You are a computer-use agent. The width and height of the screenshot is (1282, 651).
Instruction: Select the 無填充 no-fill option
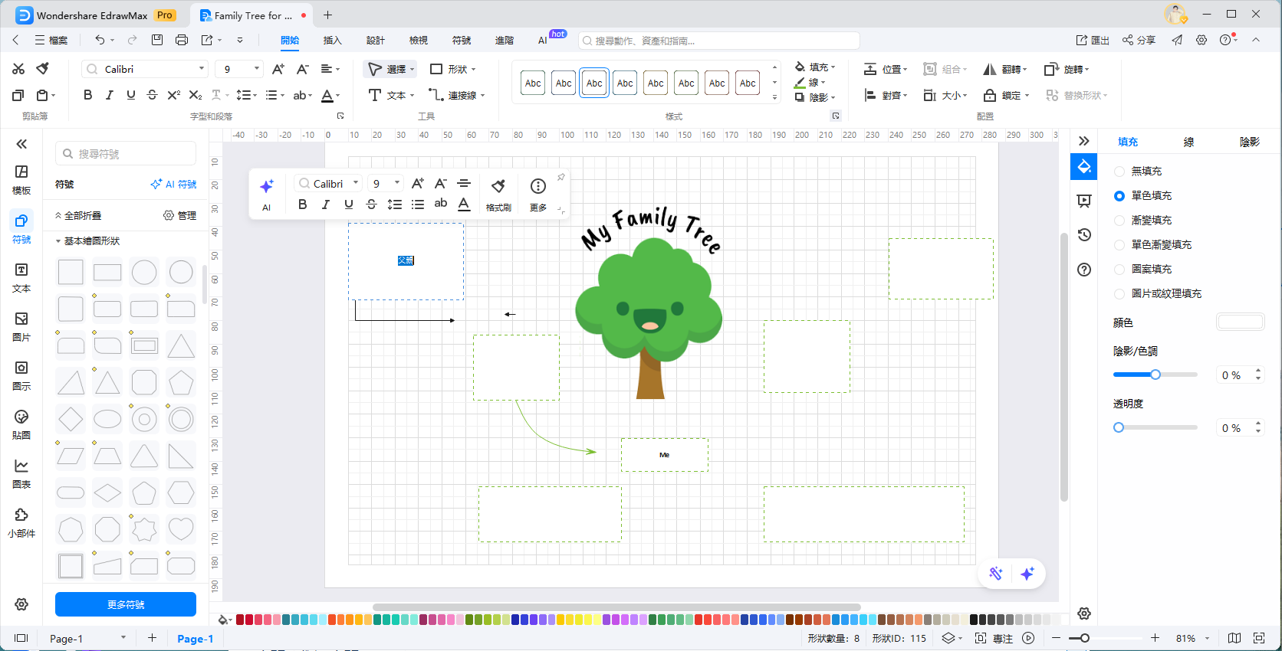click(1119, 172)
